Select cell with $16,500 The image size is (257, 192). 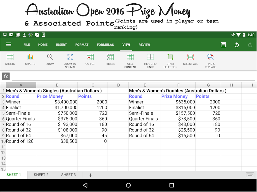coord(178,136)
